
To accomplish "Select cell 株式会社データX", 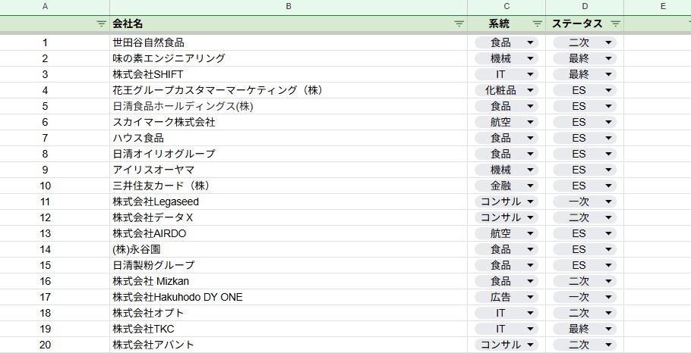I will tap(289, 217).
